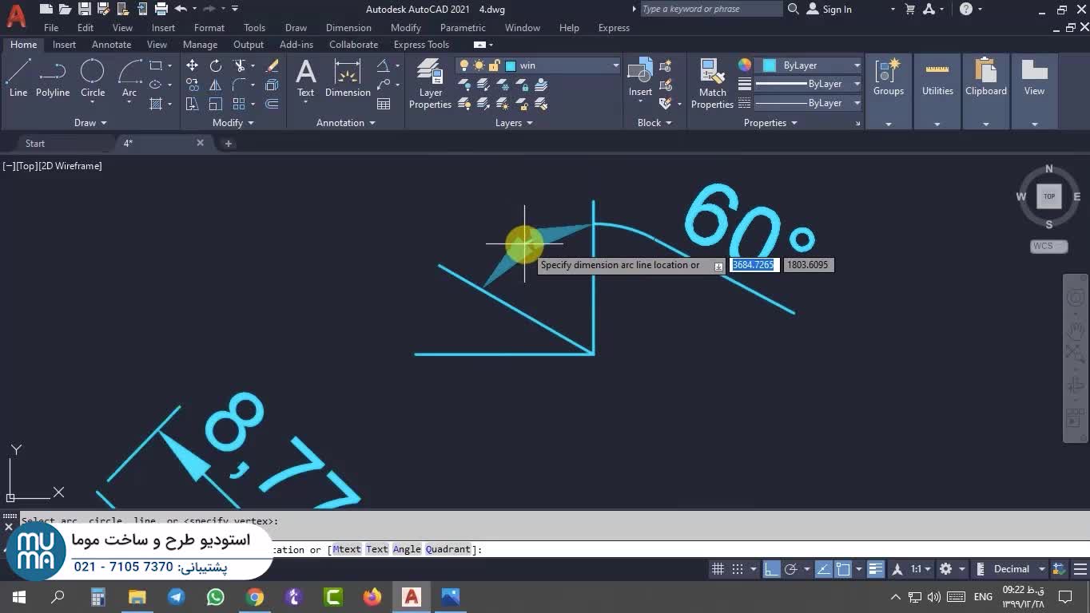Click the Mtext command option
The image size is (1090, 613).
pyautogui.click(x=347, y=549)
